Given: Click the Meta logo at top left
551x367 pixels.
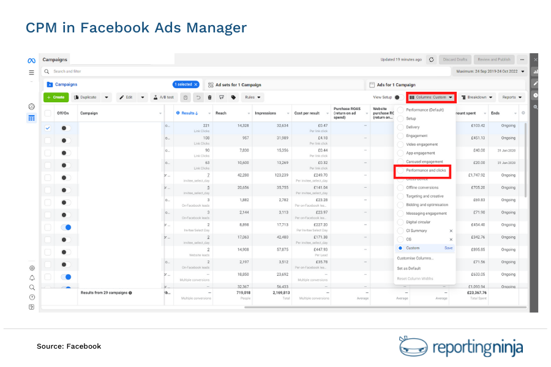Looking at the screenshot, I should 31,60.
